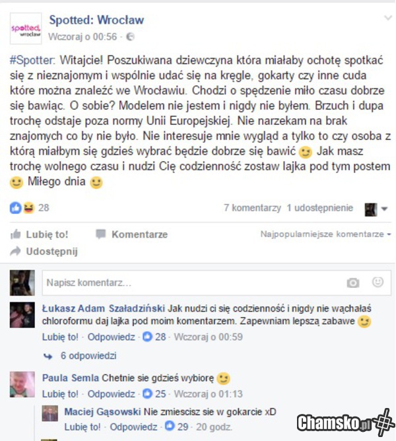Open Najpopularniejsze komentarze sorting dropdown
396x441 pixels.
click(325, 234)
